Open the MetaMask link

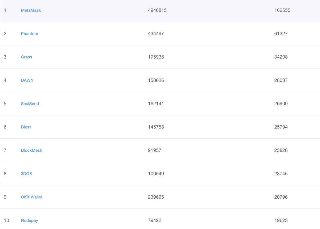click(x=31, y=10)
